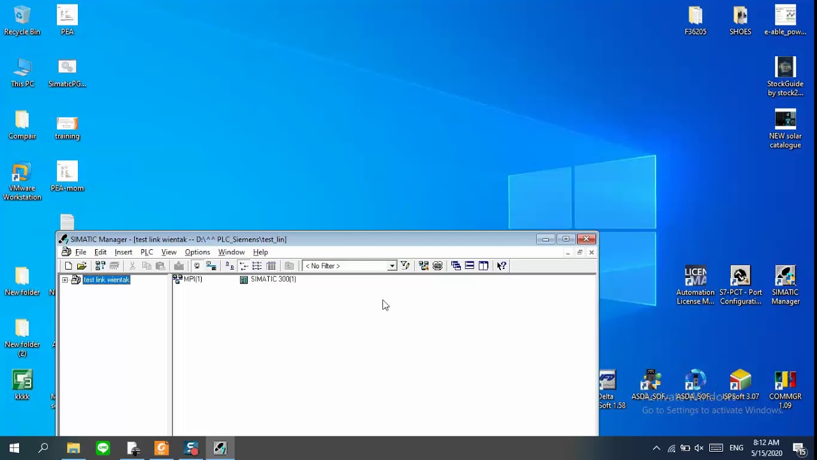
Task: Open File Explorer from taskbar
Action: point(73,448)
